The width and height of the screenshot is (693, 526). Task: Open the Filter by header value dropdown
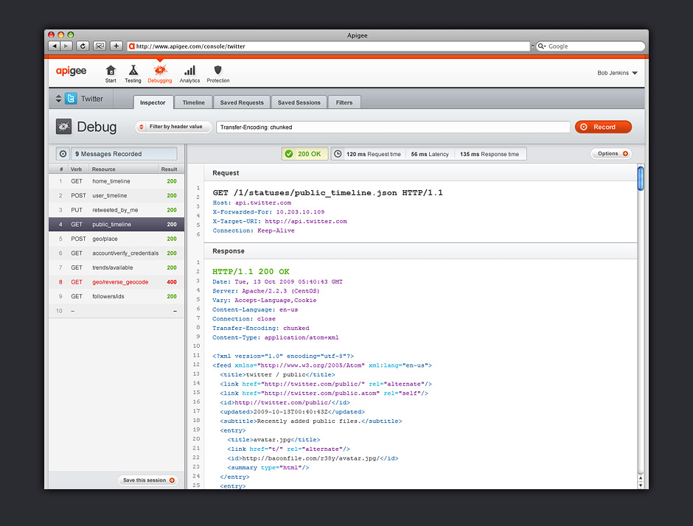point(173,127)
